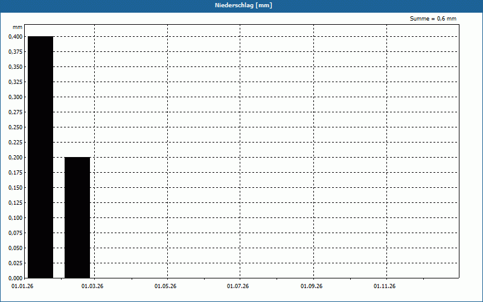Click the 0,375 y-axis value

pyautogui.click(x=16, y=52)
